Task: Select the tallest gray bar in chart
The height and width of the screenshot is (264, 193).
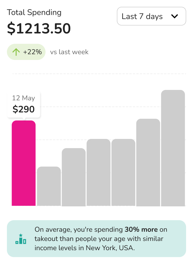Action: point(173,148)
